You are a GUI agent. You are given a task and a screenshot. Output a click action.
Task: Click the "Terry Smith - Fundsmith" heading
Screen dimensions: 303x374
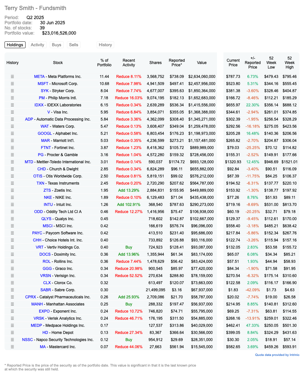pos(35,8)
